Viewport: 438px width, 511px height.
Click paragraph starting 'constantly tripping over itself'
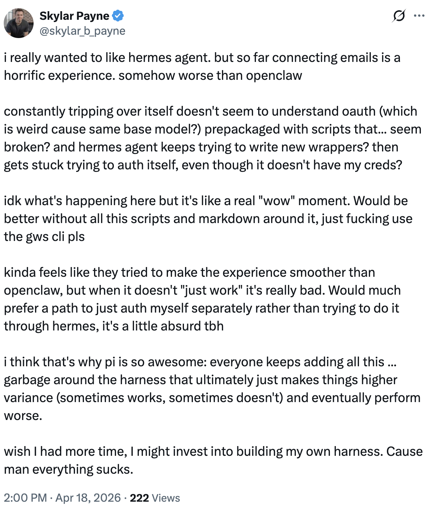click(x=213, y=138)
